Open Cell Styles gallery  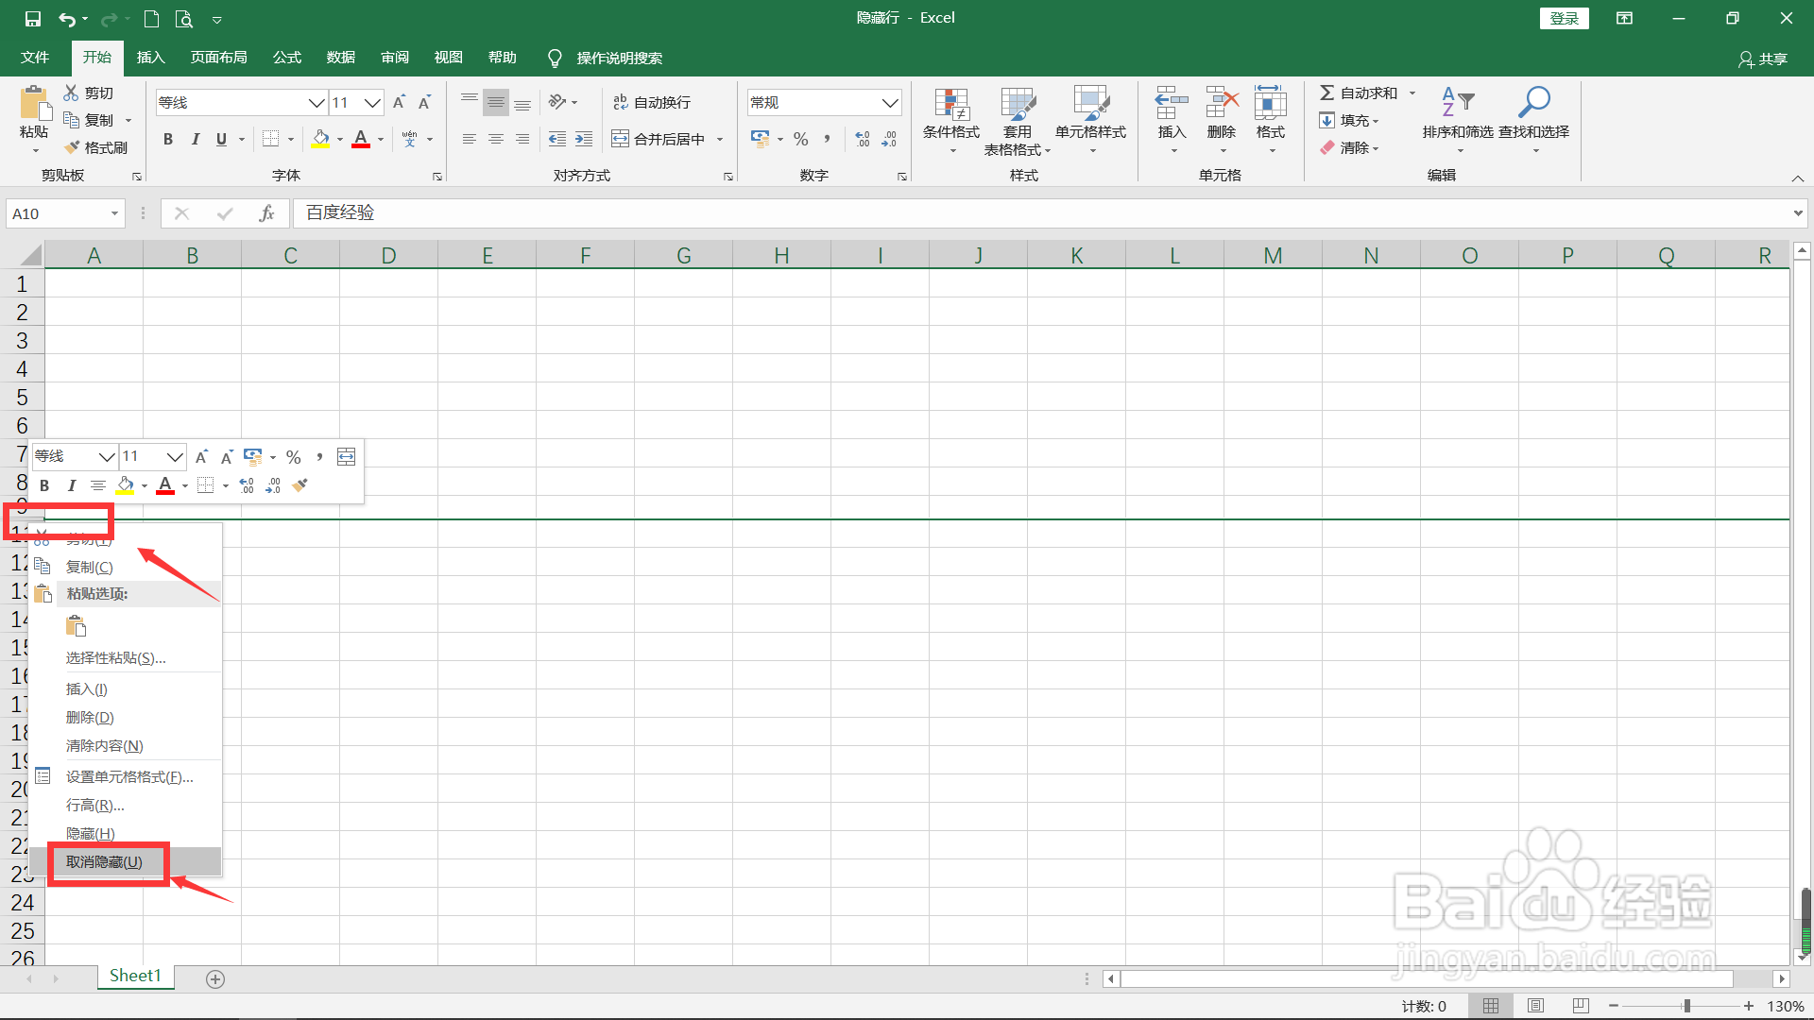point(1091,121)
